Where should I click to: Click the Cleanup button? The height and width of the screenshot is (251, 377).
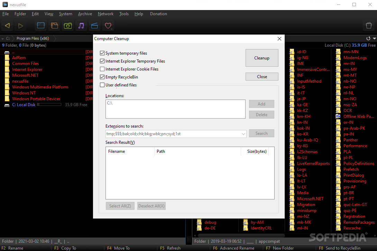[x=262, y=58]
